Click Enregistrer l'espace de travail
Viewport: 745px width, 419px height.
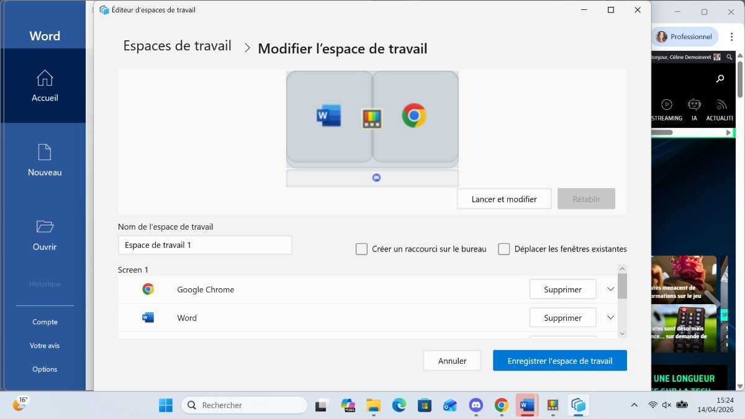(x=559, y=360)
